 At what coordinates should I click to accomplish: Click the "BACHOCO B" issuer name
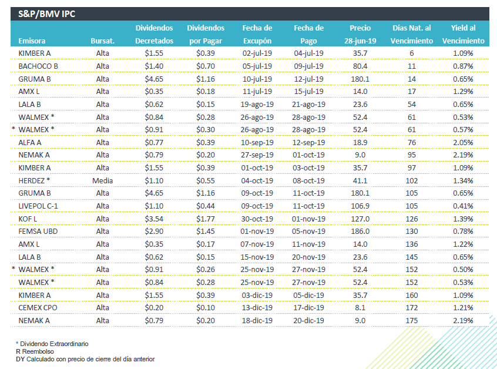38,66
